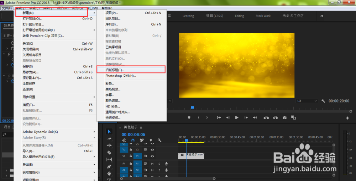This screenshot has height=181, width=356.
Task: Select the 字幕... menu entry
Action: (131, 95)
